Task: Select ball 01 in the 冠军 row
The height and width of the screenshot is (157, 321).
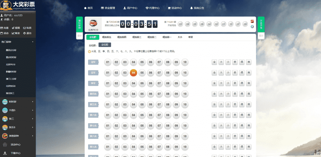Action: pos(107,62)
